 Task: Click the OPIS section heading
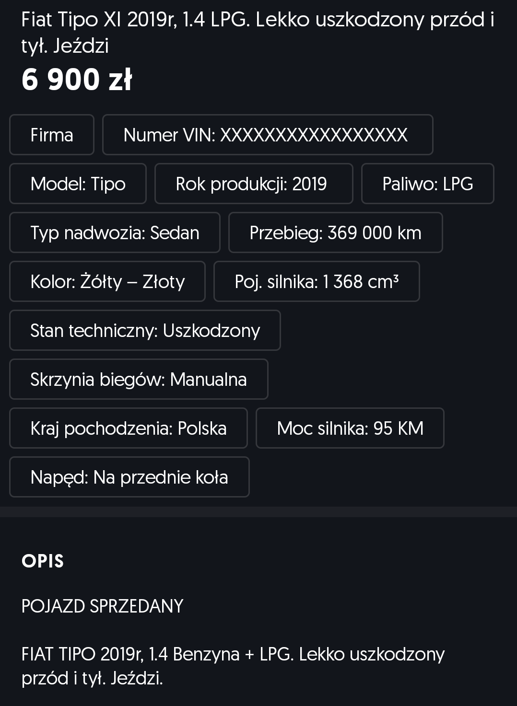tap(43, 561)
